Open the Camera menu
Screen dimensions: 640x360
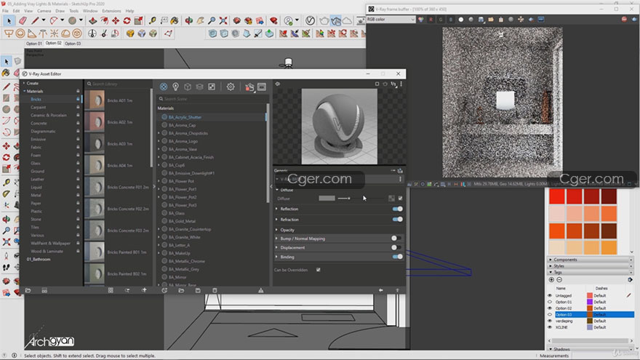pos(44,11)
